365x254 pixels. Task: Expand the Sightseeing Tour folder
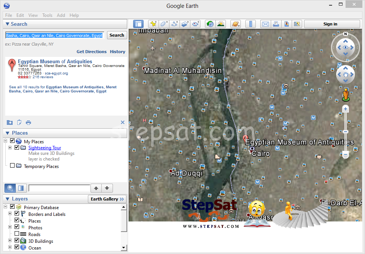(10, 148)
